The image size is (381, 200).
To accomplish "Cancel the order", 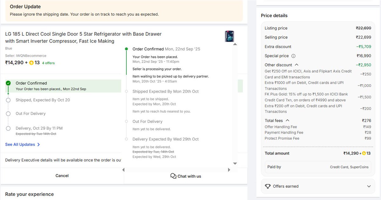I will pyautogui.click(x=62, y=176).
